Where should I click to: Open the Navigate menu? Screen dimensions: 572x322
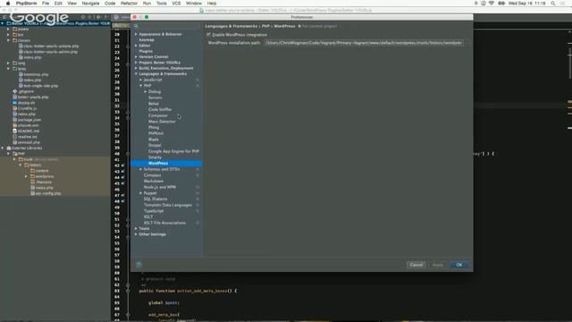pyautogui.click(x=90, y=4)
